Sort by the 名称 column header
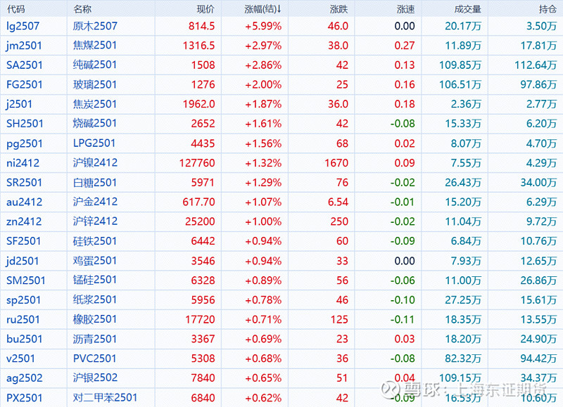 [x=82, y=9]
